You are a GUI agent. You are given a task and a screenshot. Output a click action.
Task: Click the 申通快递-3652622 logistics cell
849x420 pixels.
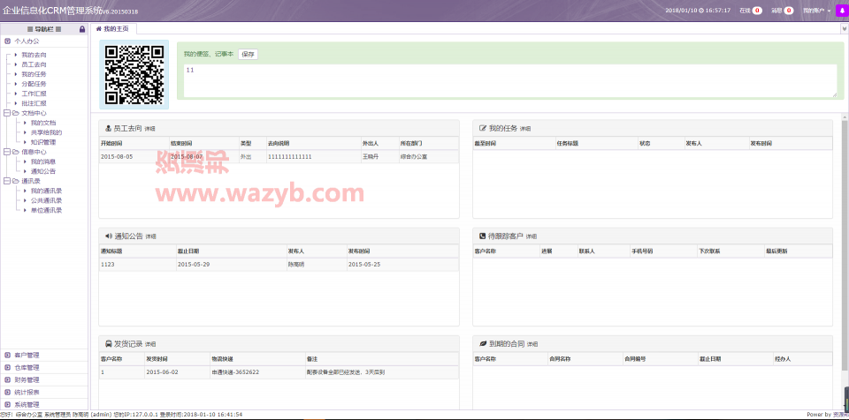point(257,371)
